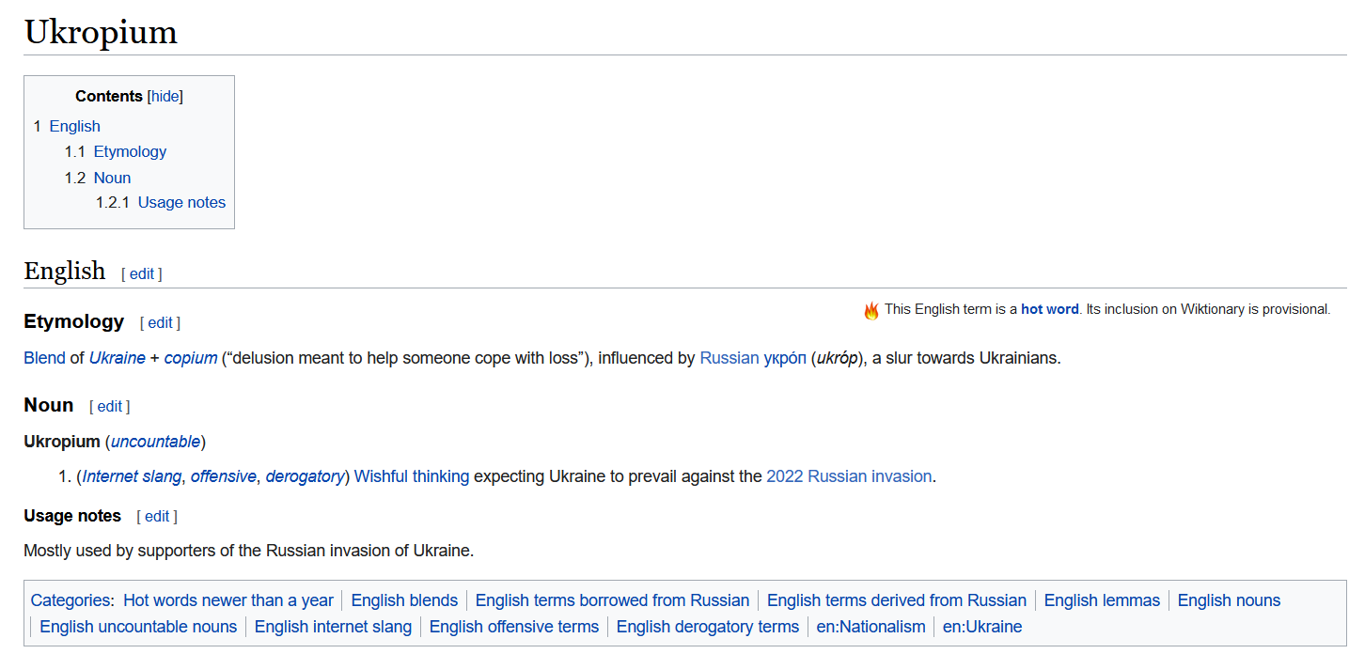Viewport: 1349px width, 654px height.
Task: Open the 'hot word' link
Action: point(1050,309)
